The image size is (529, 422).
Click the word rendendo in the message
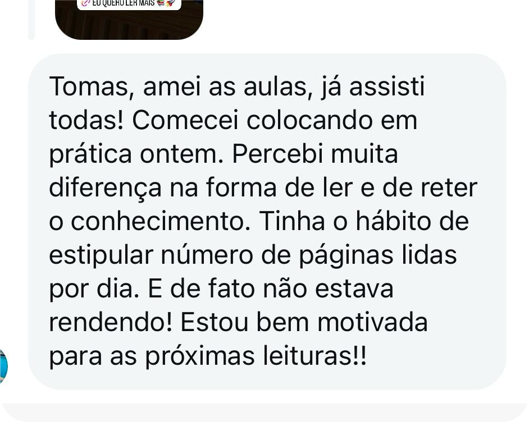pos(111,323)
